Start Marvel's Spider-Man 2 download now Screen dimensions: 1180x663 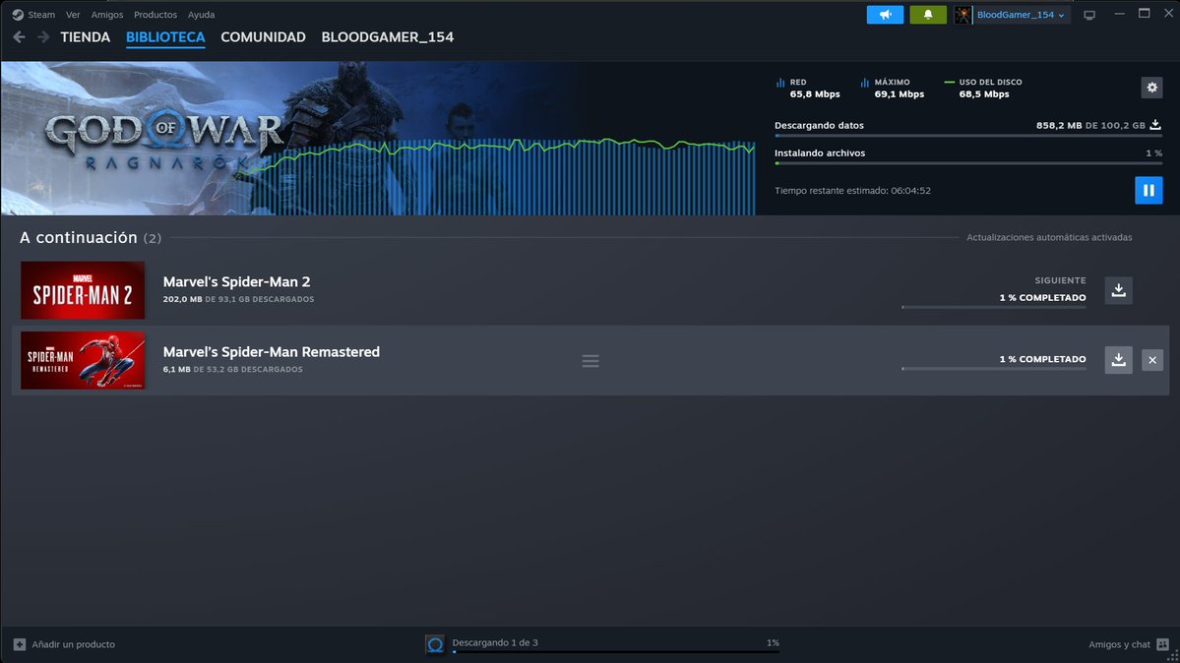pyautogui.click(x=1118, y=290)
